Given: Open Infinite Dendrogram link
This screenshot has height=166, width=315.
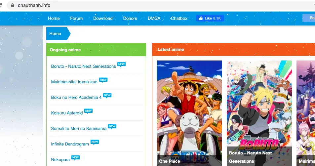Looking at the screenshot, I should [70, 144].
